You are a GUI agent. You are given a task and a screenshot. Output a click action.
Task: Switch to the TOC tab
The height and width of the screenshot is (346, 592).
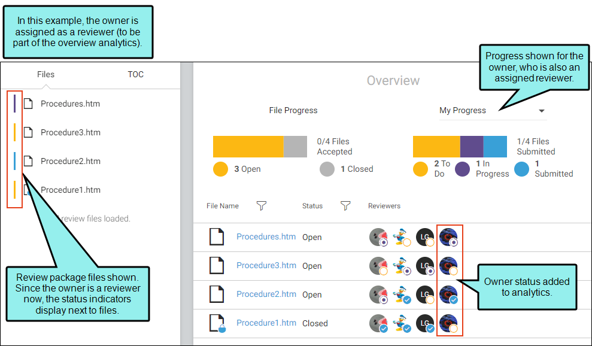point(135,74)
